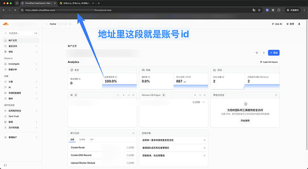Image resolution: width=308 pixels, height=169 pixels.
Task: Select the 仪表板 tab in 审计日志
Action: (x=82, y=140)
